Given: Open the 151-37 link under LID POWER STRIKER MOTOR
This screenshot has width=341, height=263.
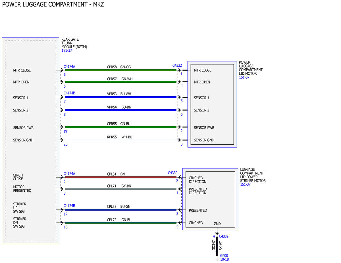Looking at the screenshot, I should pos(245,184).
